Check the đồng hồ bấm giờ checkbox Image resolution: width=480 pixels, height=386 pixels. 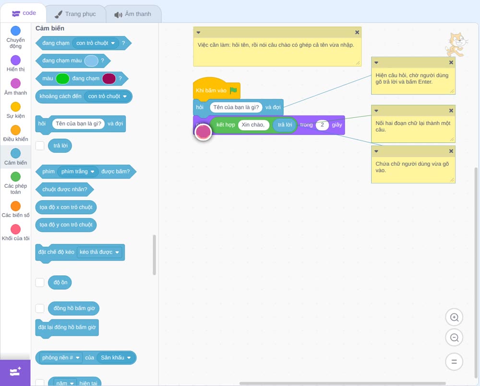click(x=40, y=308)
